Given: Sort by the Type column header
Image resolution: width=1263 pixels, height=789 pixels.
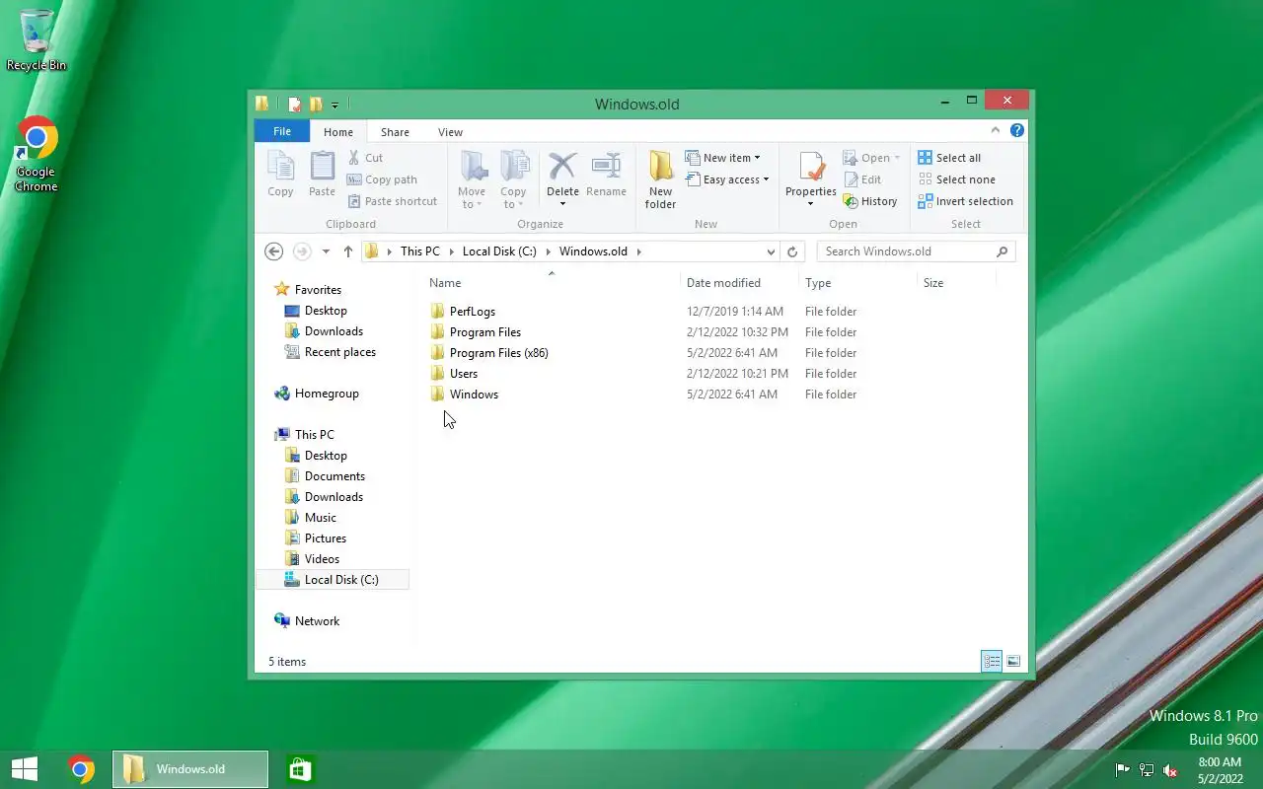Looking at the screenshot, I should pyautogui.click(x=857, y=283).
